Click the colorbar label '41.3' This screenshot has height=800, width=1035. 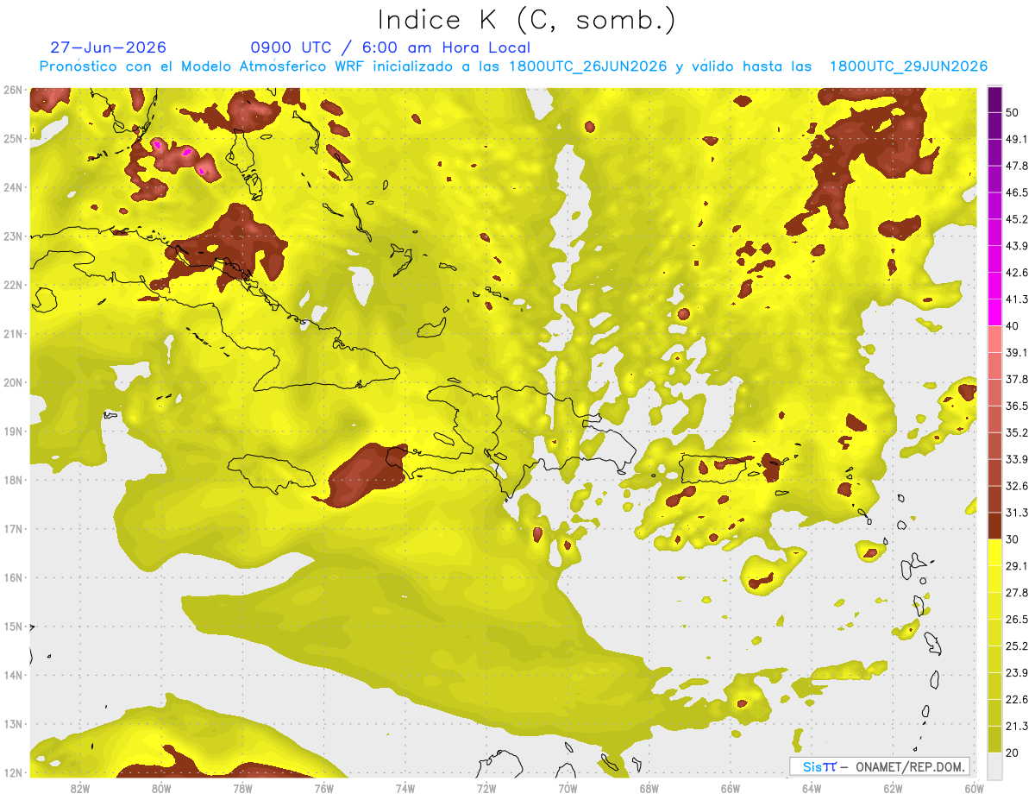tap(1017, 299)
